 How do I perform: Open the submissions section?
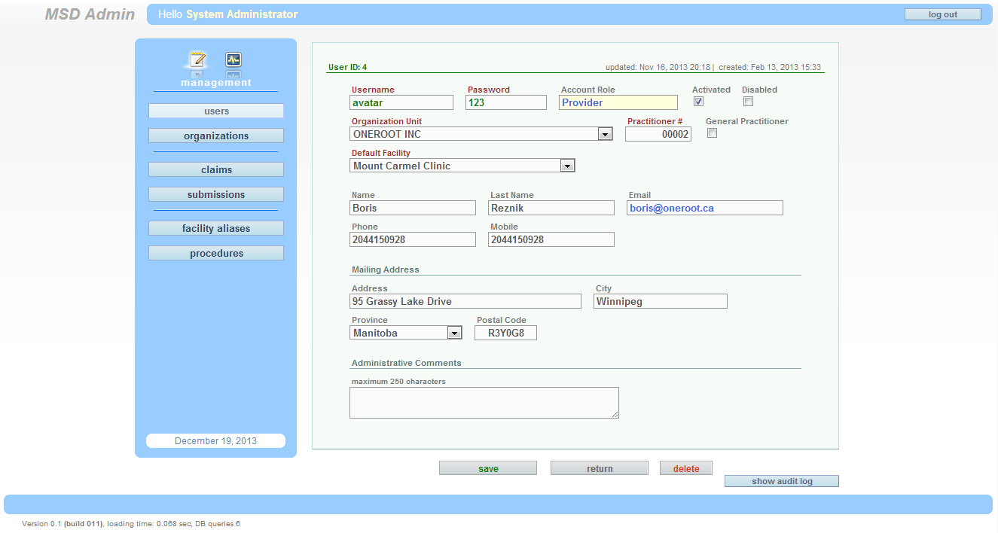(216, 194)
